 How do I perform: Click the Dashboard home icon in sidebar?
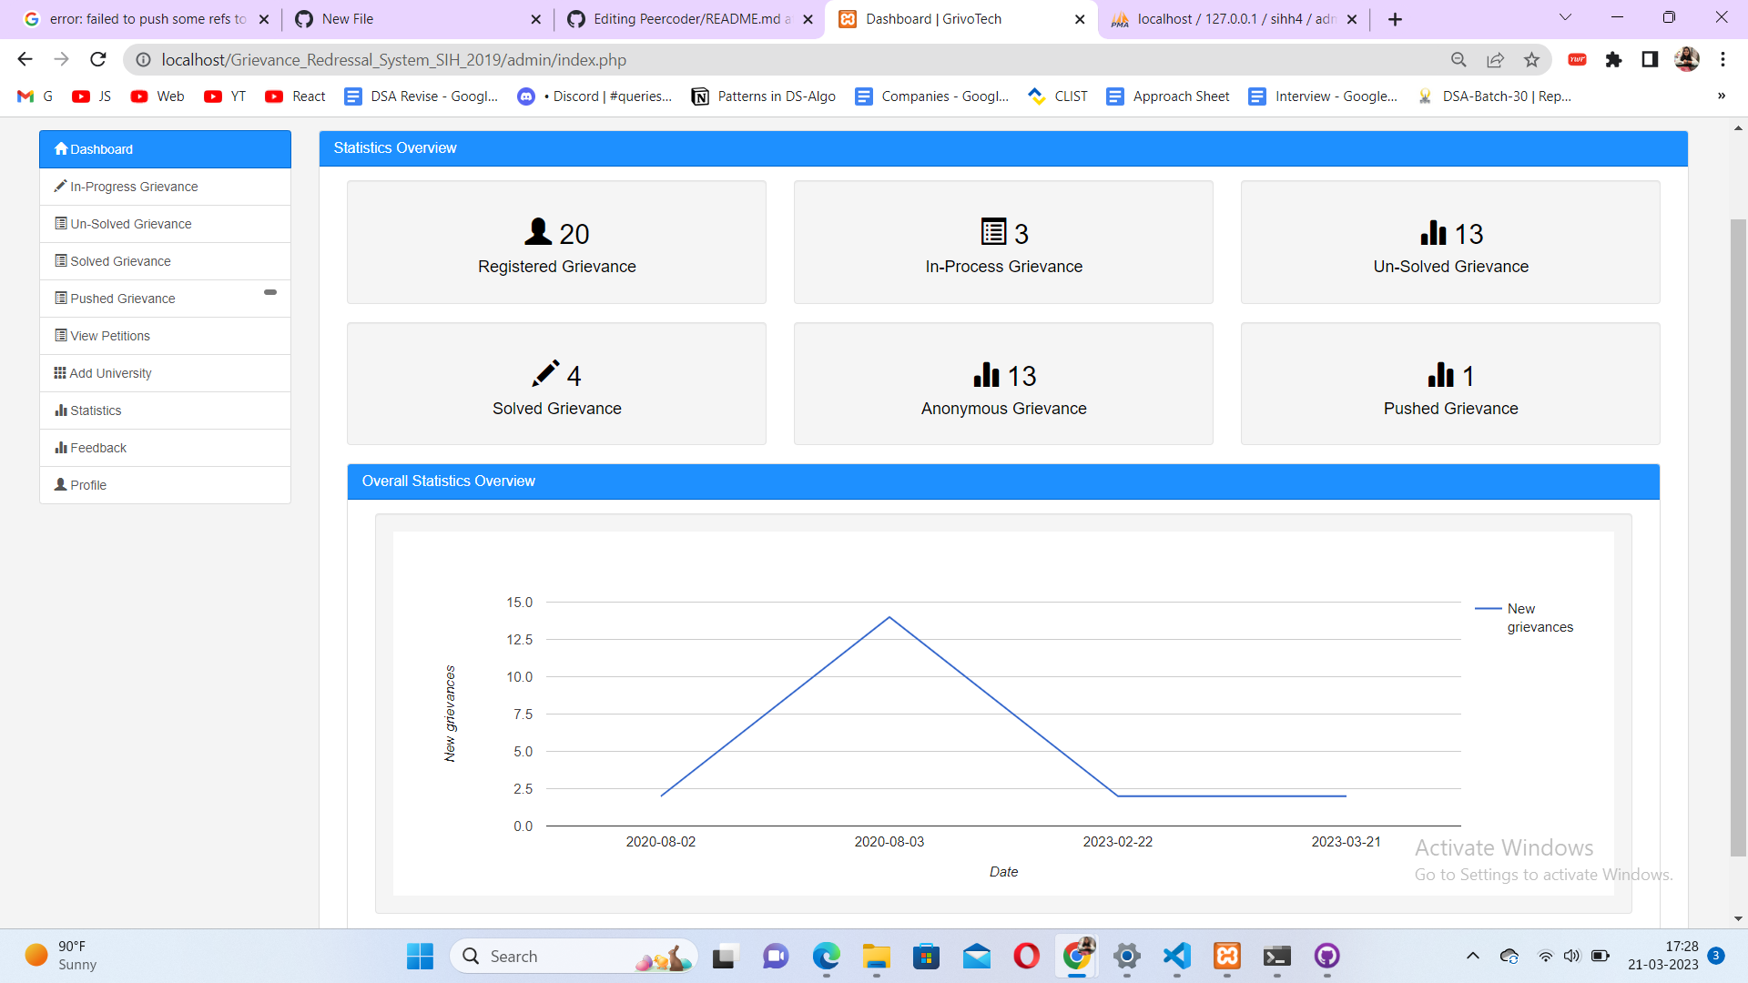pos(61,149)
